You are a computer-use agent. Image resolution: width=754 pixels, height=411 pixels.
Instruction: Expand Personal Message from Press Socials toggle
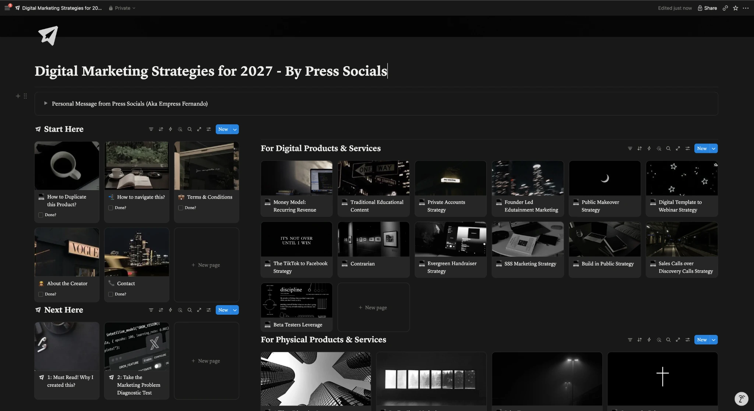pyautogui.click(x=46, y=103)
